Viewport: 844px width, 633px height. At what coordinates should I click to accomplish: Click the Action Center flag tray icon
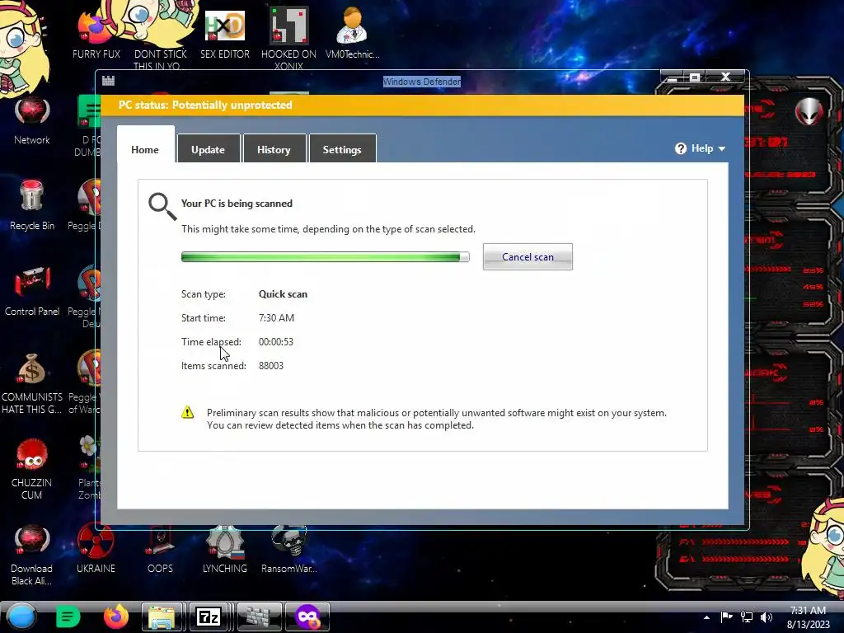tap(727, 617)
